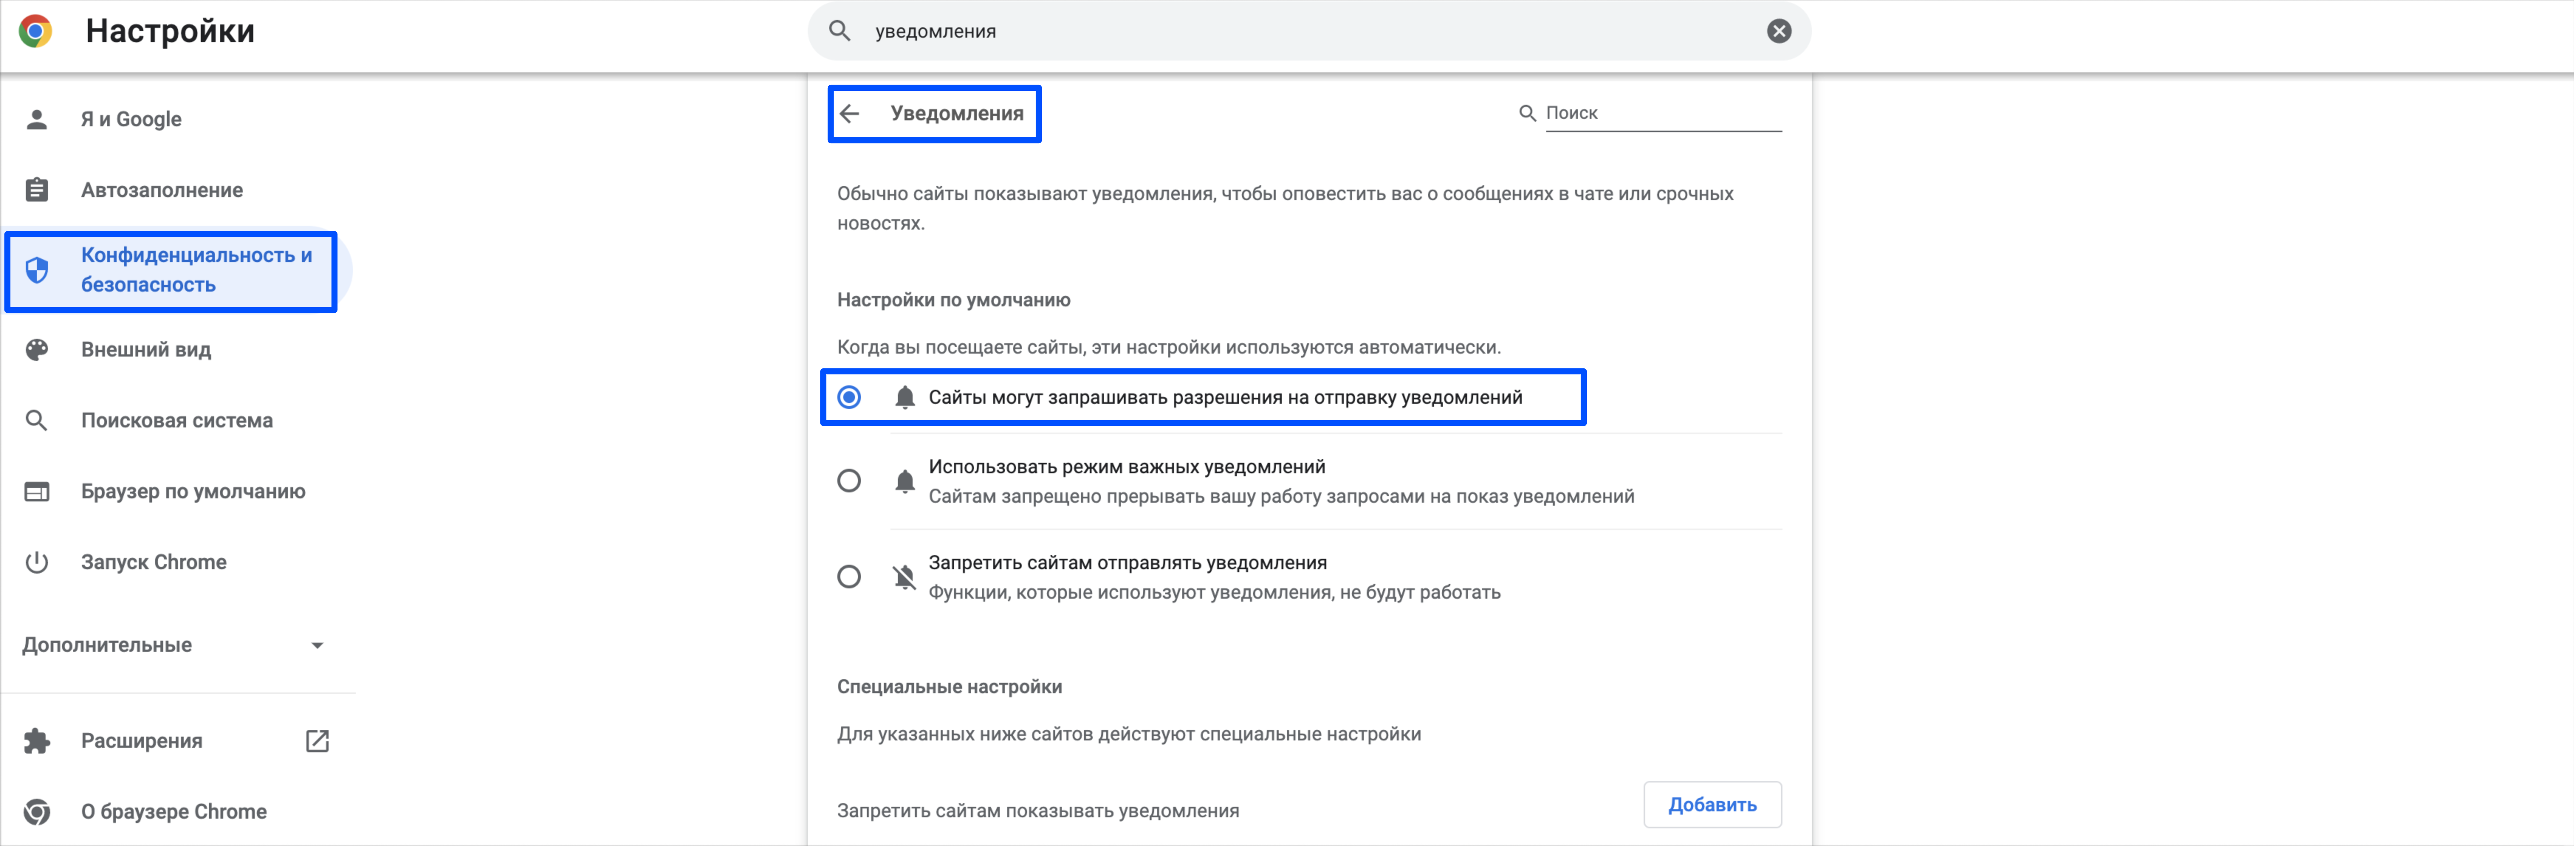Click the shield icon for Конфиденциальность
This screenshot has width=2574, height=846.
[37, 270]
